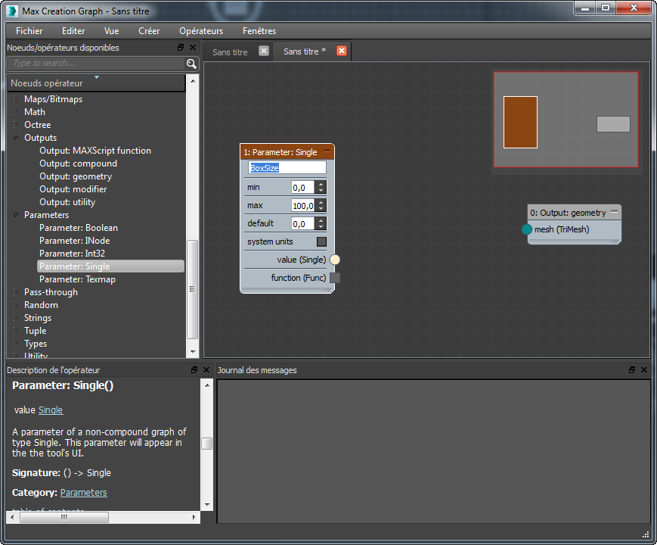Undock the Journal des messages panel

pyautogui.click(x=632, y=369)
